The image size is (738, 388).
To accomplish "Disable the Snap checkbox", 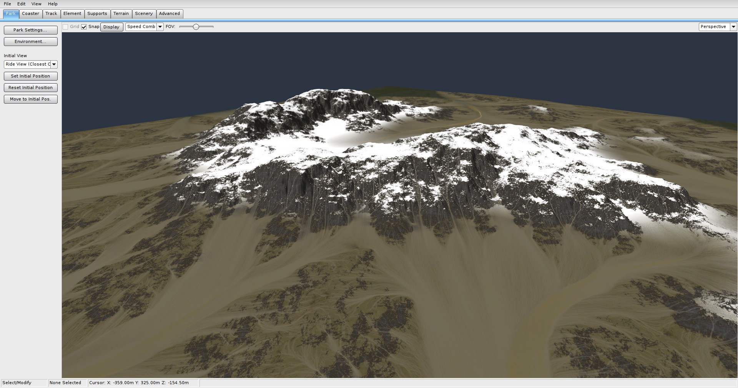I will (84, 27).
